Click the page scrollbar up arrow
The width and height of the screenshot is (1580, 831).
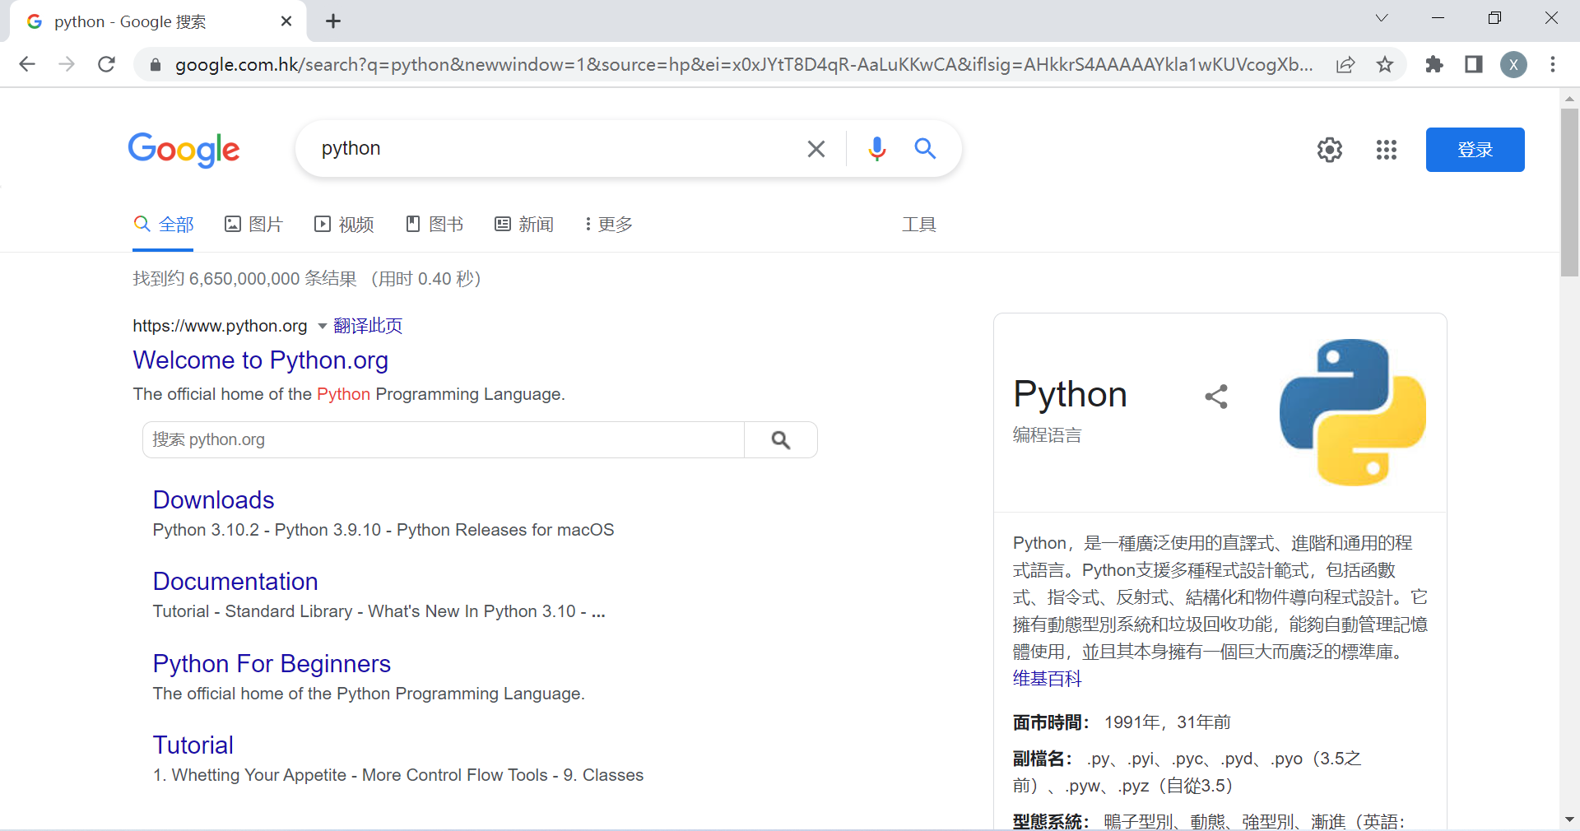click(1569, 98)
